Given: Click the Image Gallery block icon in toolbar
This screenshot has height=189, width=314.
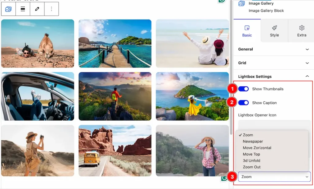Looking at the screenshot, I should pyautogui.click(x=8, y=9).
